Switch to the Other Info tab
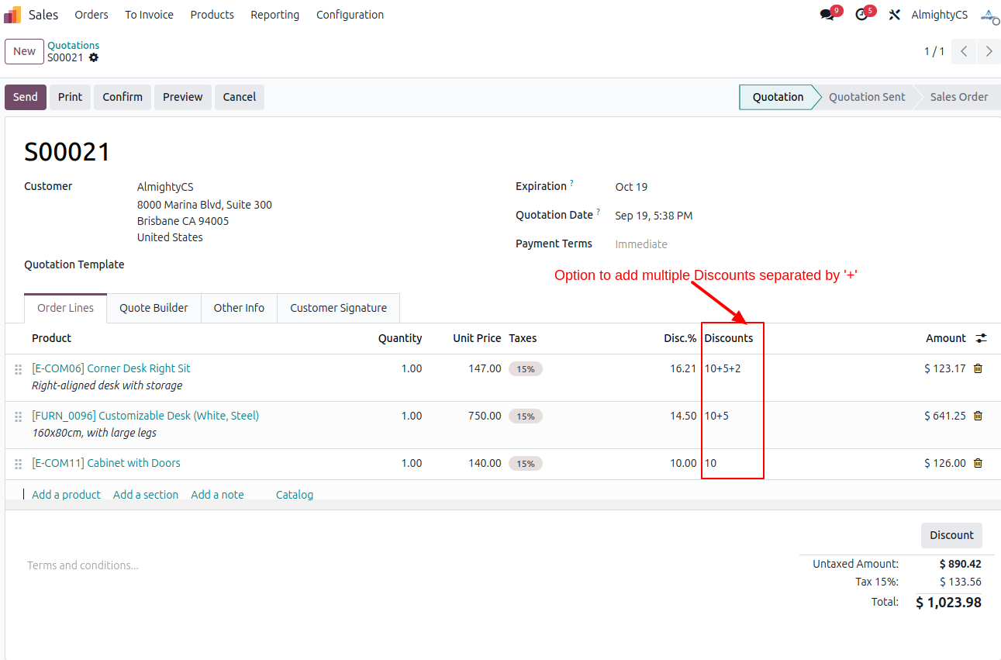The height and width of the screenshot is (660, 1001). tap(239, 308)
